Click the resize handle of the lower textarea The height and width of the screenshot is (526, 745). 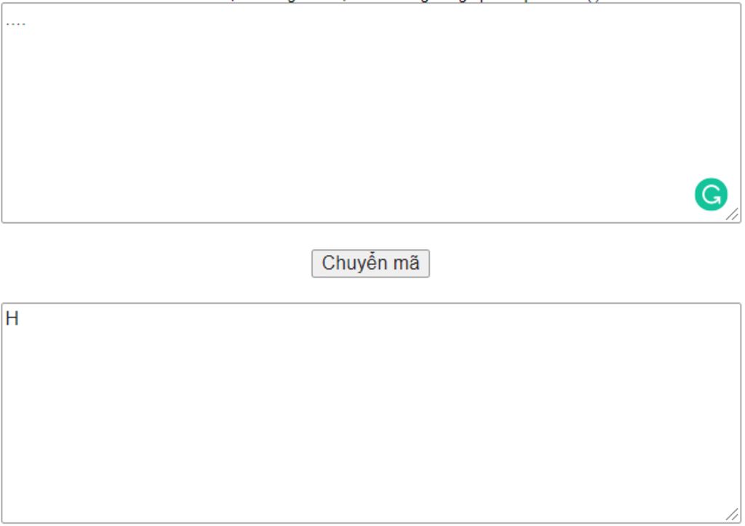(732, 514)
